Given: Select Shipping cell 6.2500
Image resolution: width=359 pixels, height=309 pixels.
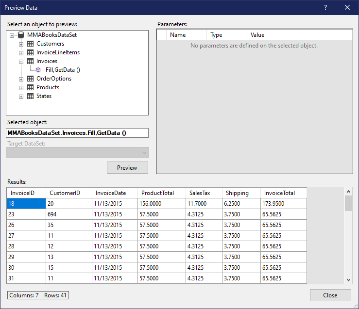Looking at the screenshot, I should click(241, 204).
